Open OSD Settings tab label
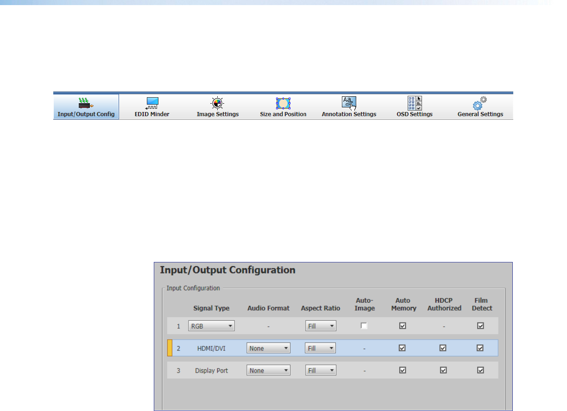 coord(415,114)
